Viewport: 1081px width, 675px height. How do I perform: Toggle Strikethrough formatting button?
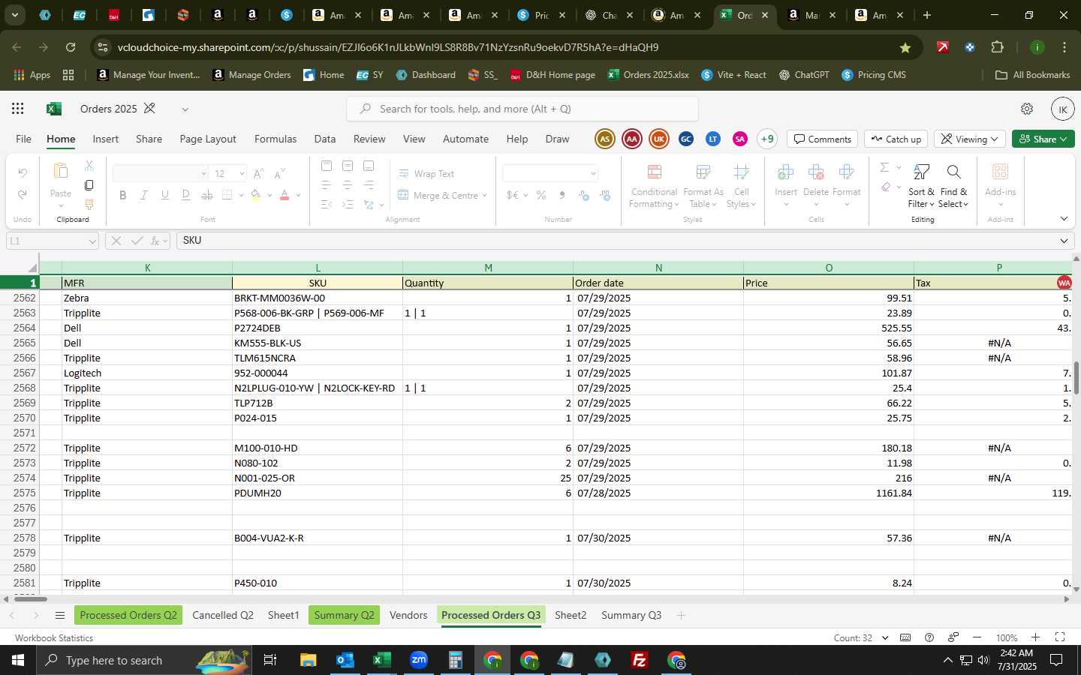pyautogui.click(x=206, y=195)
